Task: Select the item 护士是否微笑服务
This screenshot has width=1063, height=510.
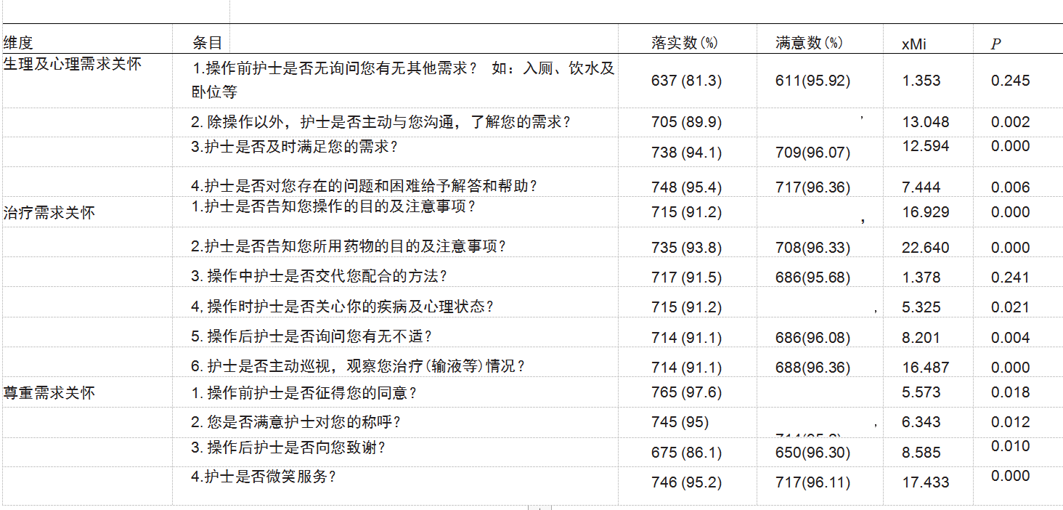Action: pyautogui.click(x=264, y=477)
